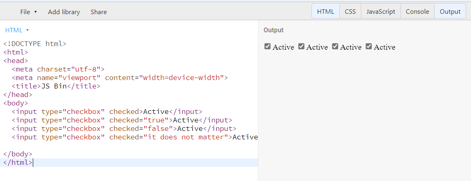Click the small arrow next to HTML label
The image size is (471, 181).
pos(27,30)
